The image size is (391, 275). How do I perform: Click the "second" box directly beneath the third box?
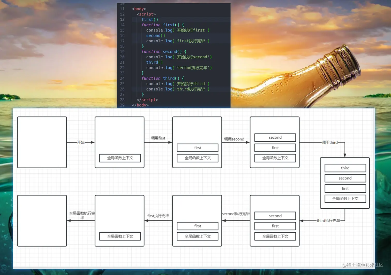tap(345, 178)
